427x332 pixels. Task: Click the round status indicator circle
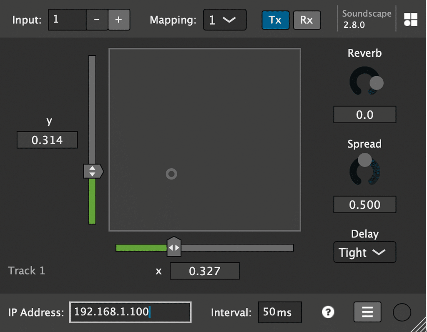[x=402, y=312]
